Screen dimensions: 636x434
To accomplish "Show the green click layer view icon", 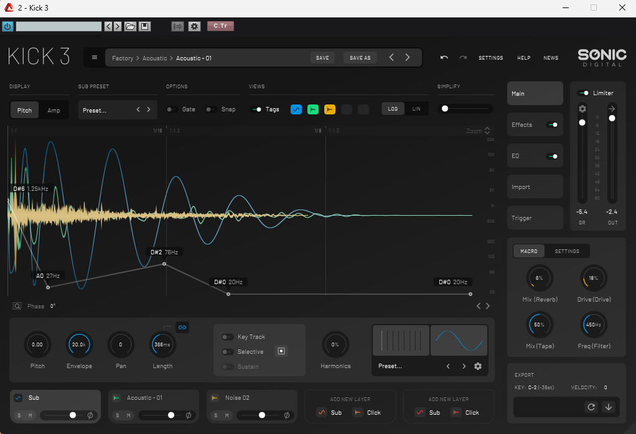I will [x=313, y=109].
